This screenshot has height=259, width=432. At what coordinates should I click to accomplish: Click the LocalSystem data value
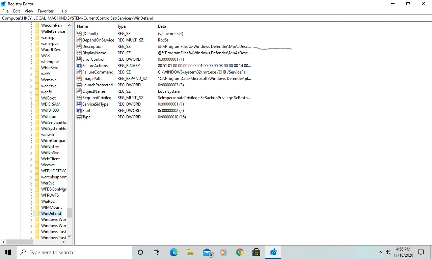[169, 91]
